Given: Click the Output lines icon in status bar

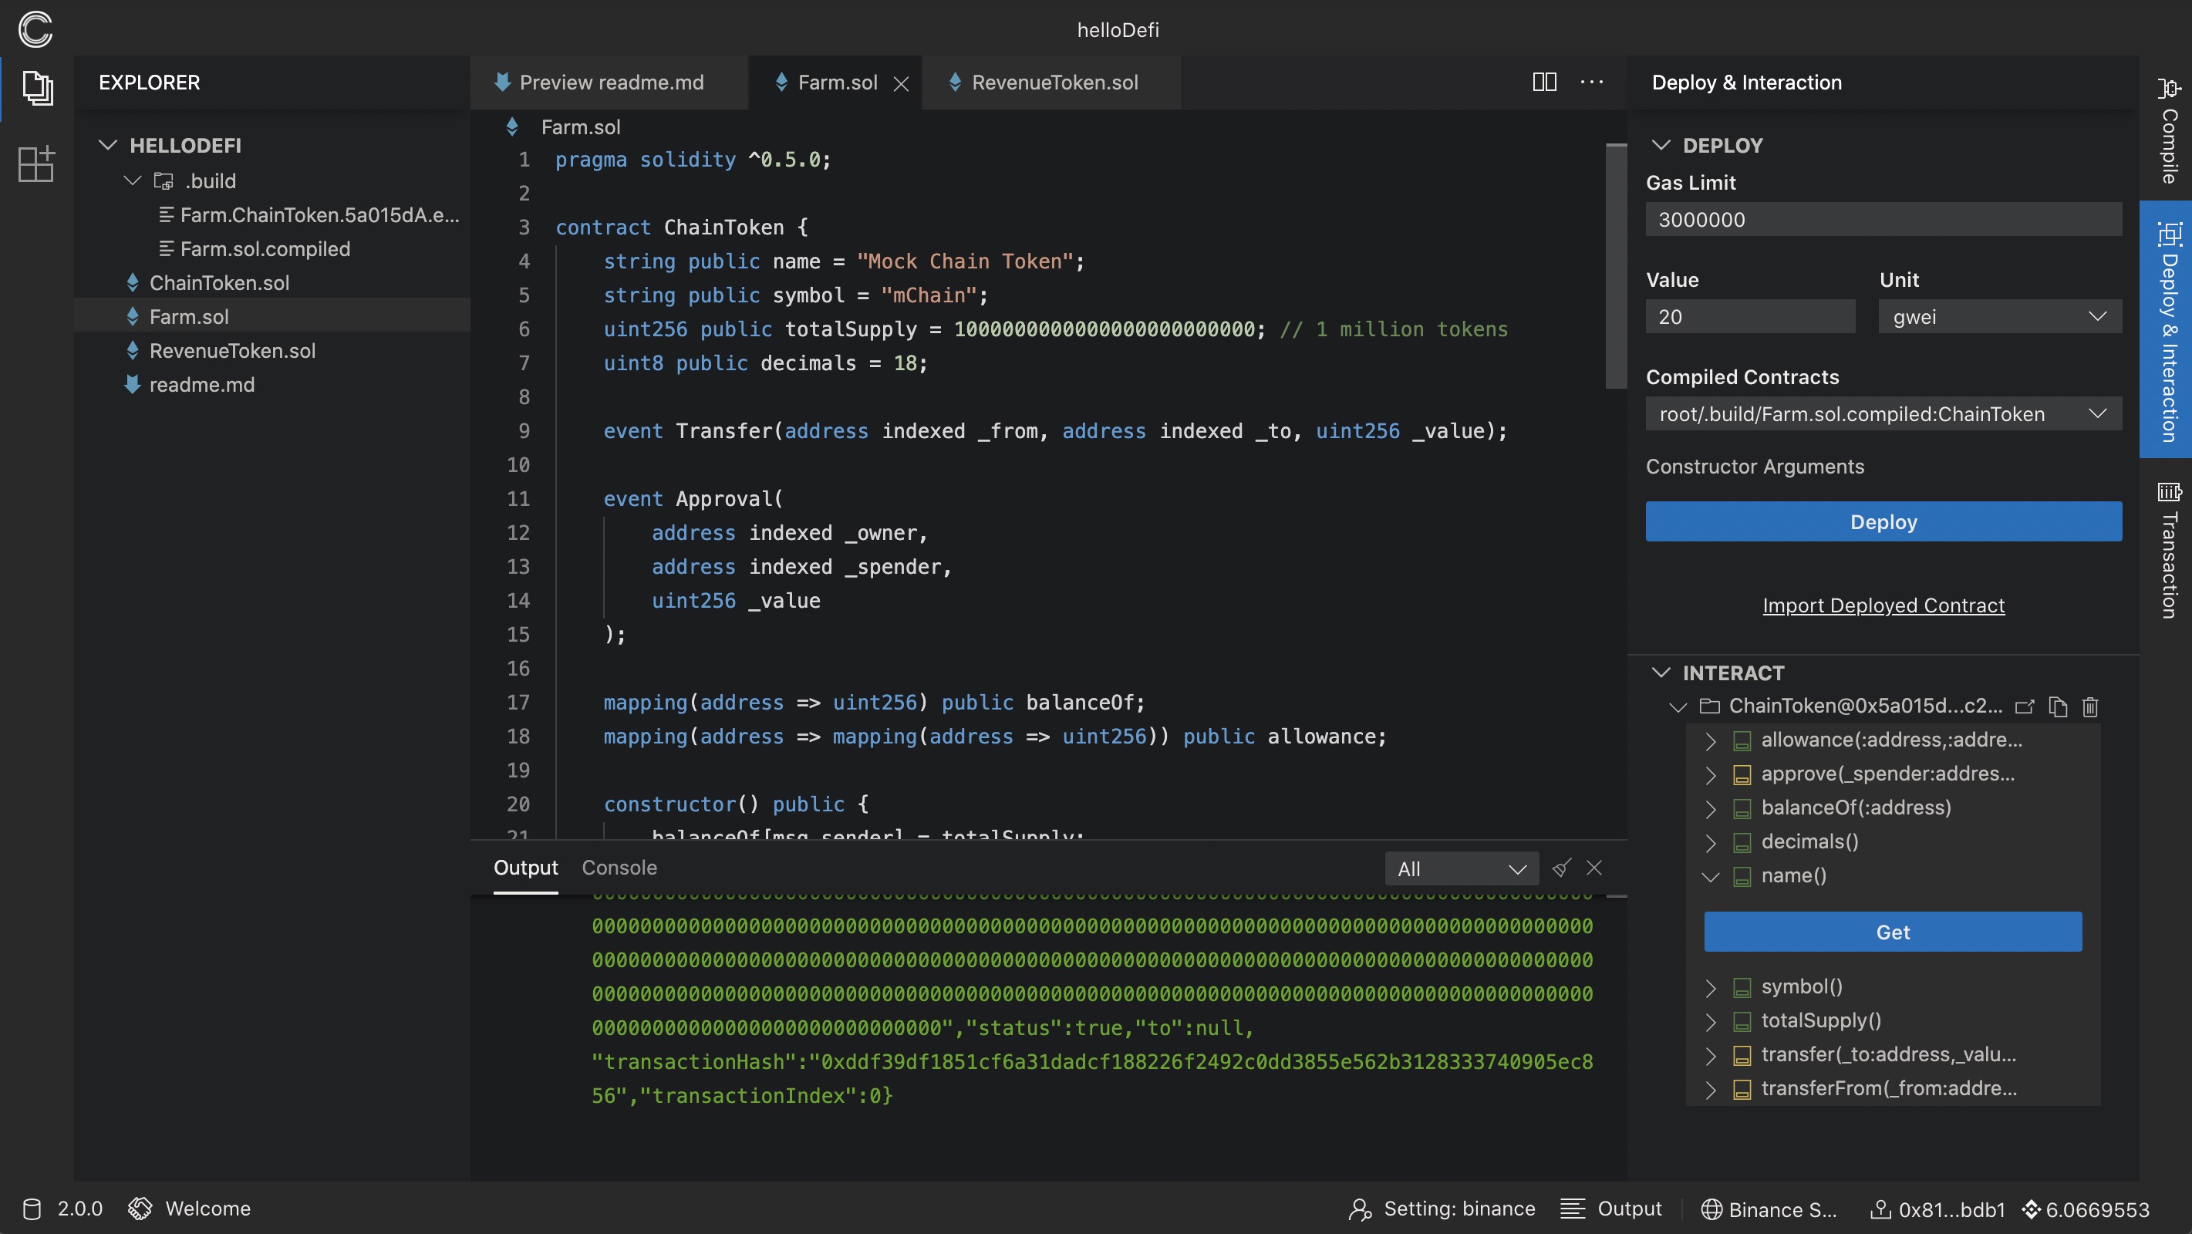Looking at the screenshot, I should pos(1573,1209).
